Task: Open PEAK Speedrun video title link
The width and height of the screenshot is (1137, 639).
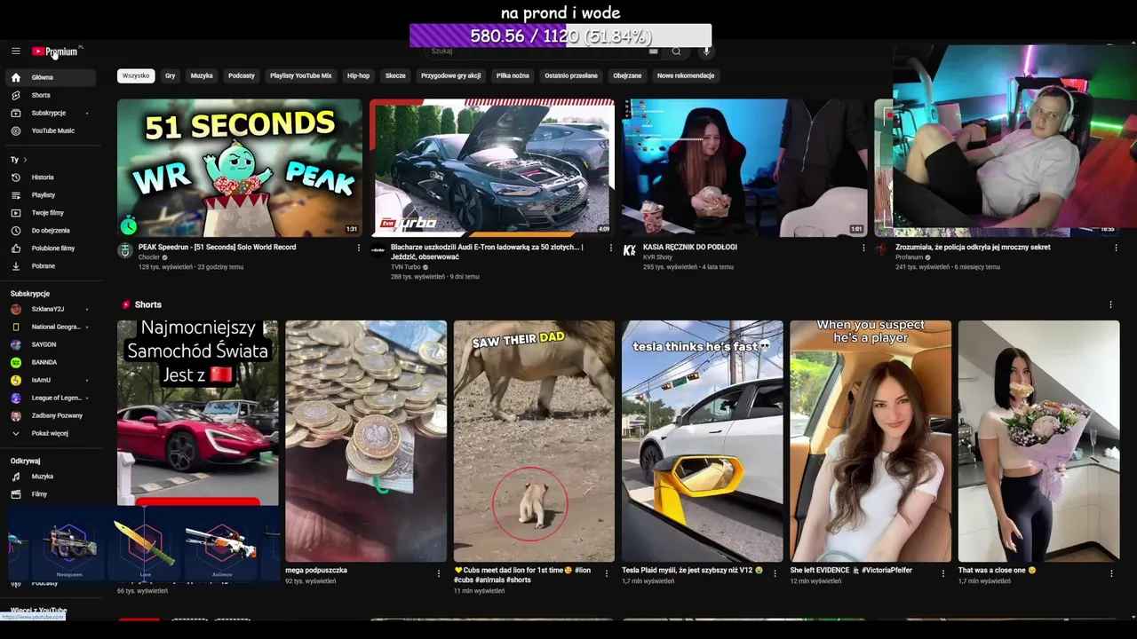Action: [217, 248]
